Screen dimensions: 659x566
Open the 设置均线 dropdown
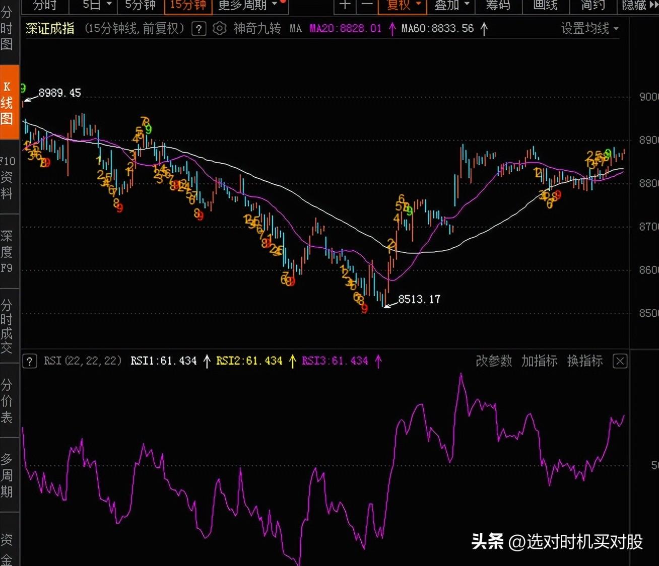pos(589,29)
